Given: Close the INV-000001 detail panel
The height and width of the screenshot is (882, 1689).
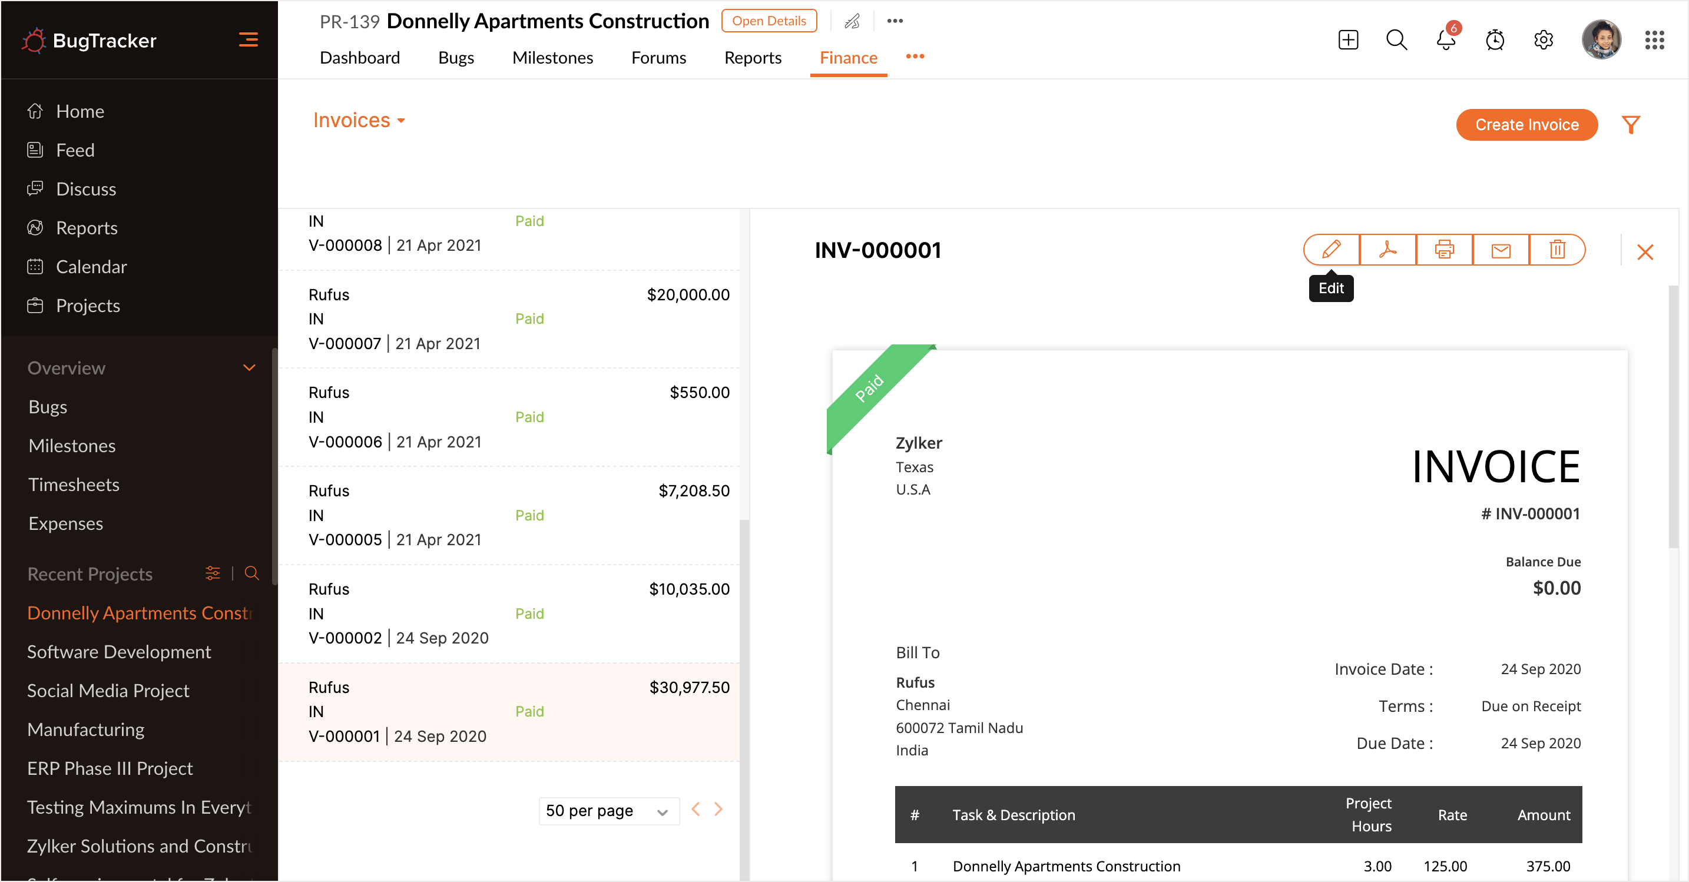Looking at the screenshot, I should (1644, 253).
